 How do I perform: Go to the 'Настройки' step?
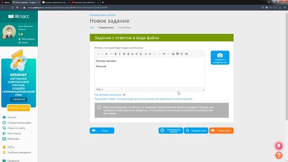125,27
